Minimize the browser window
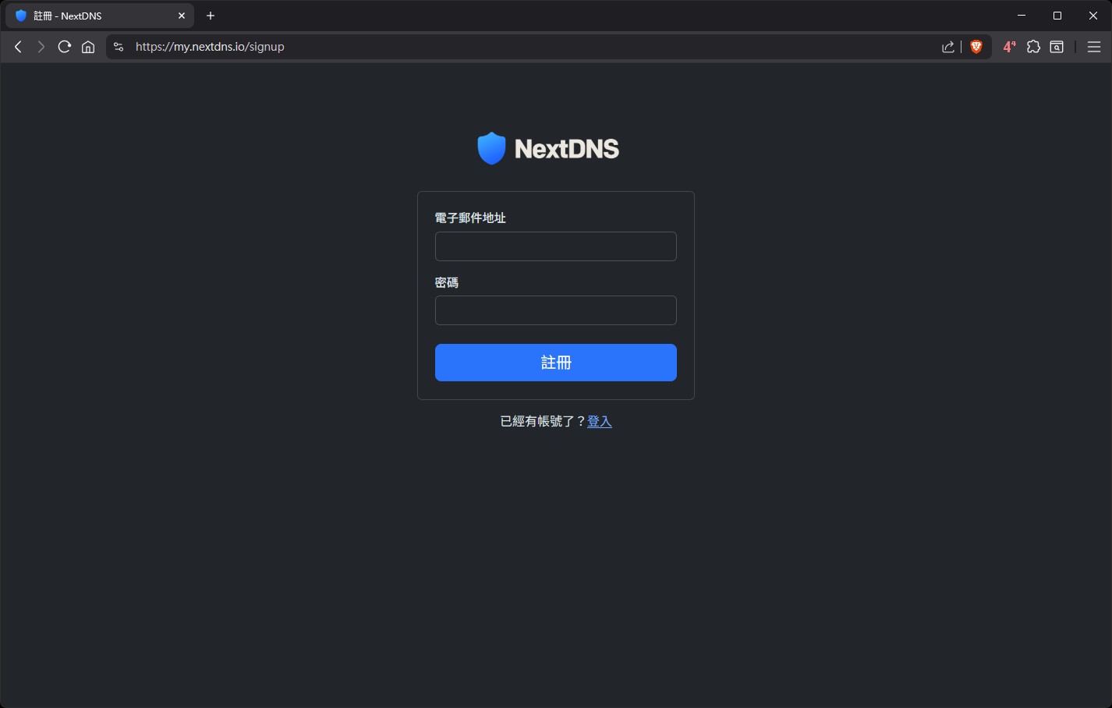The width and height of the screenshot is (1112, 708). (1022, 16)
